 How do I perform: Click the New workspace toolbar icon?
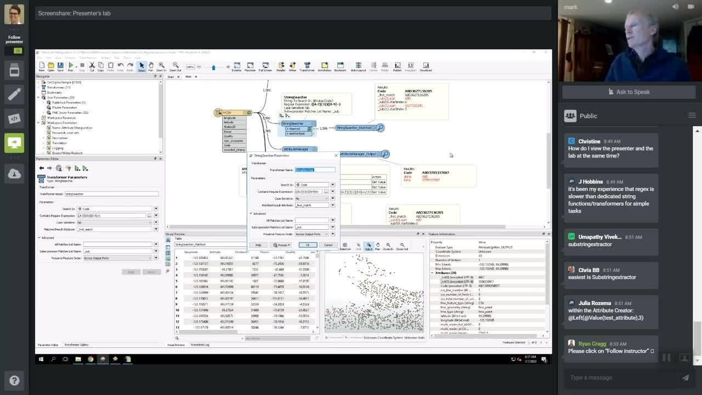pos(42,66)
